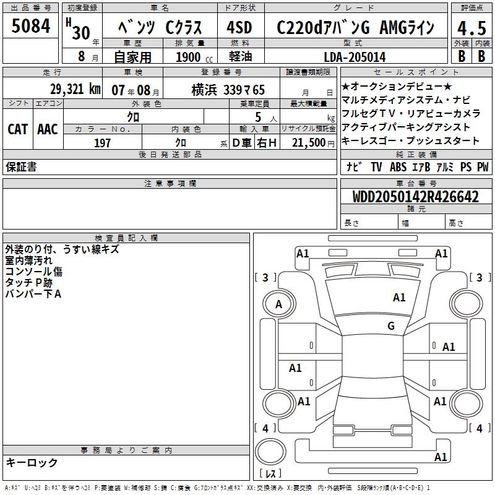Click the 長さ dimension field

pos(369,222)
